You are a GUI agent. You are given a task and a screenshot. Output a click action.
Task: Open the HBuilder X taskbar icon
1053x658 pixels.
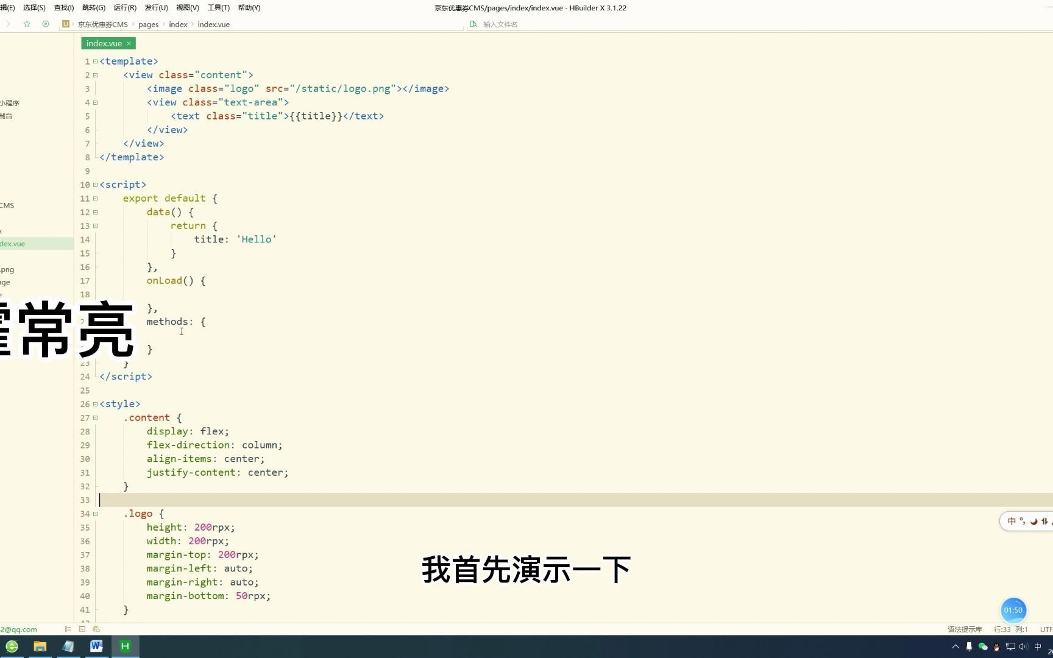[x=125, y=646]
